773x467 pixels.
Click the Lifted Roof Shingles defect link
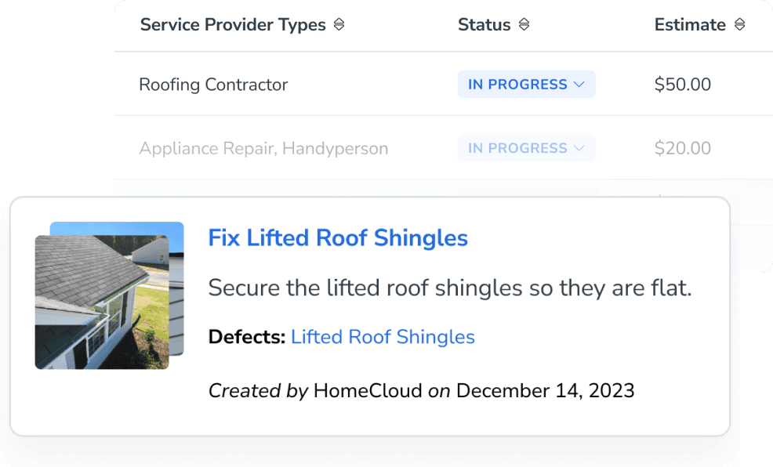(383, 337)
